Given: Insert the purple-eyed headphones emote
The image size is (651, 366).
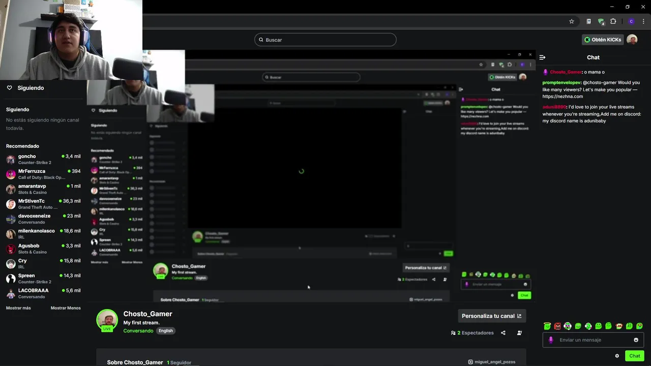Looking at the screenshot, I should [568, 326].
